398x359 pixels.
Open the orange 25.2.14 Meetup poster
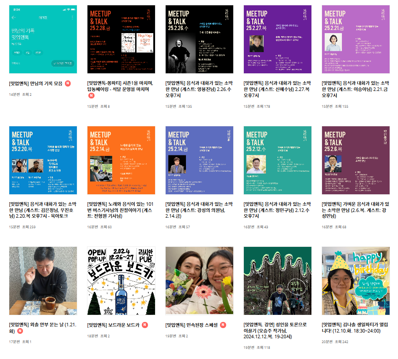[121, 160]
